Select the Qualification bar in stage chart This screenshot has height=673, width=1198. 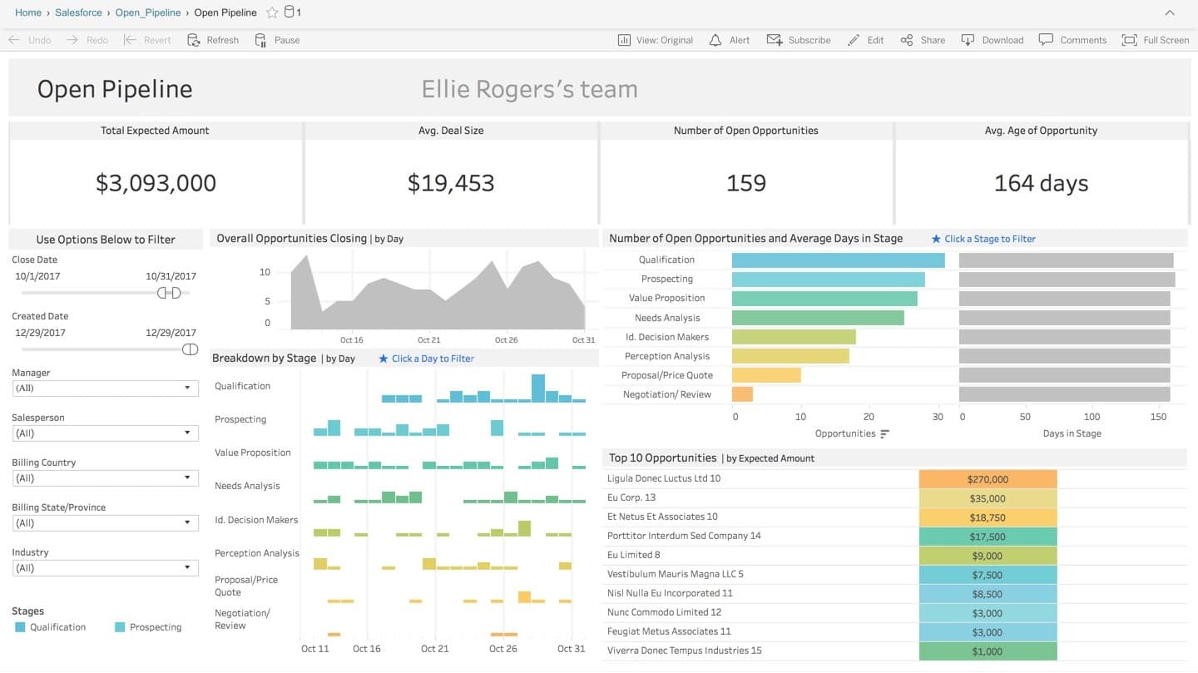point(838,260)
